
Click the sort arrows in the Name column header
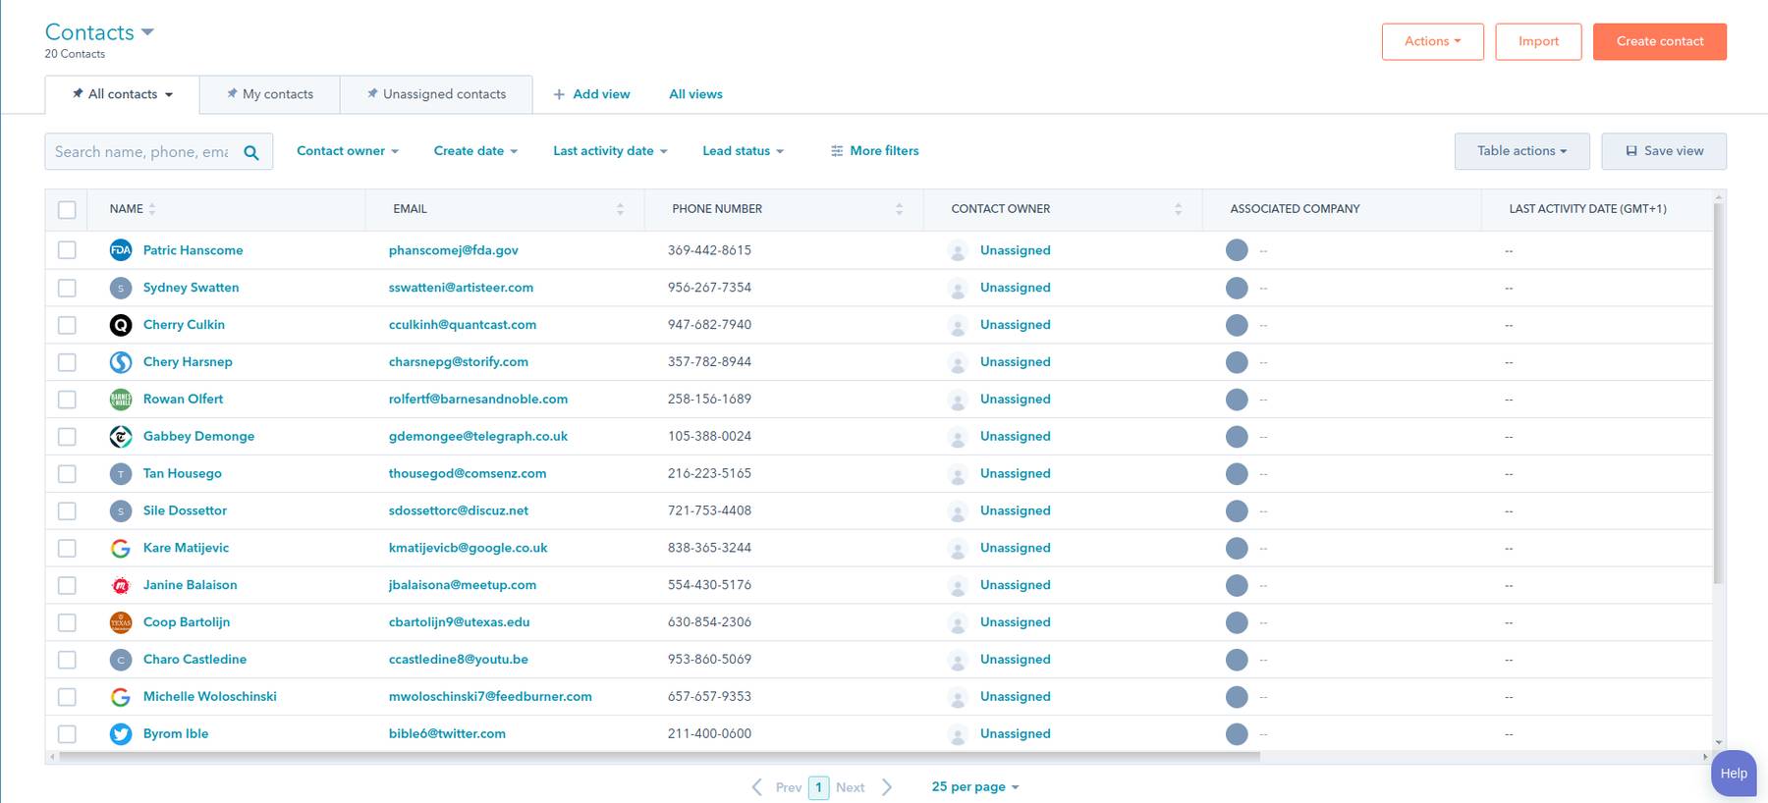(152, 209)
